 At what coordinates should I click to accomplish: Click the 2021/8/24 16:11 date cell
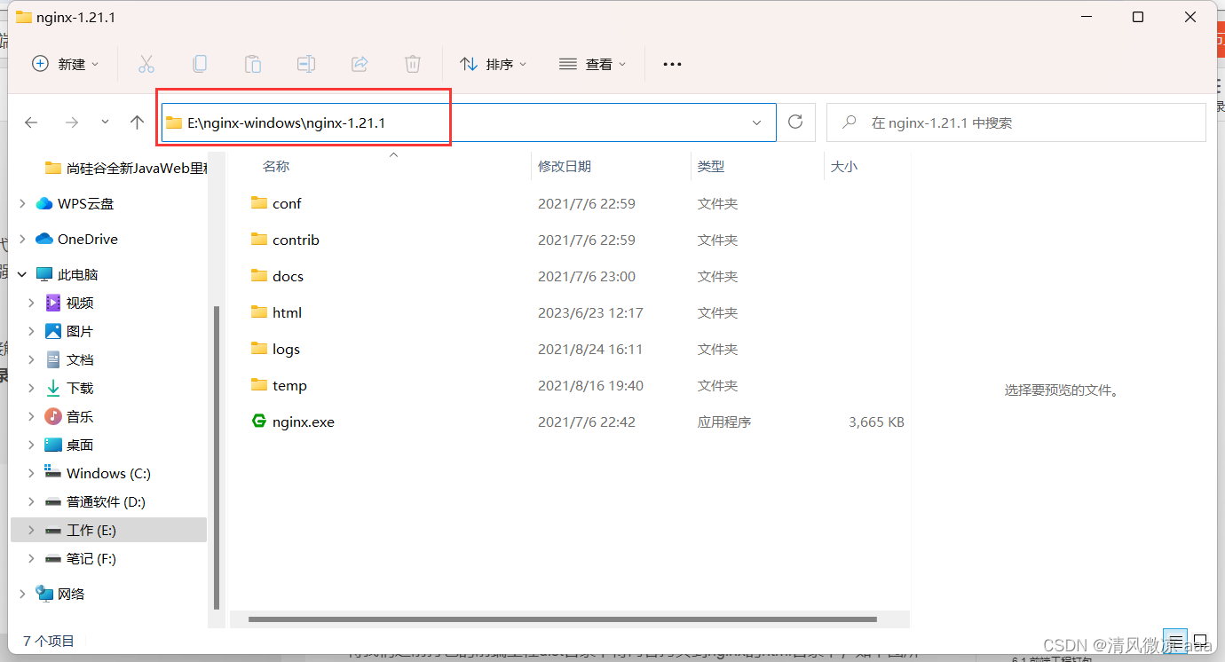[590, 349]
